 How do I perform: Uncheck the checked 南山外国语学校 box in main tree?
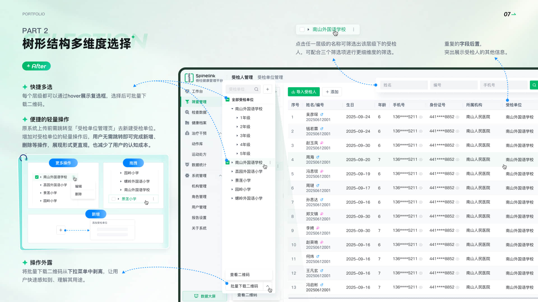point(228,162)
